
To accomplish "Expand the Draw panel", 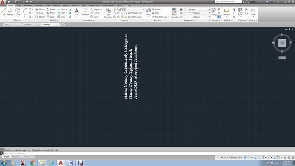I will (x=17, y=20).
